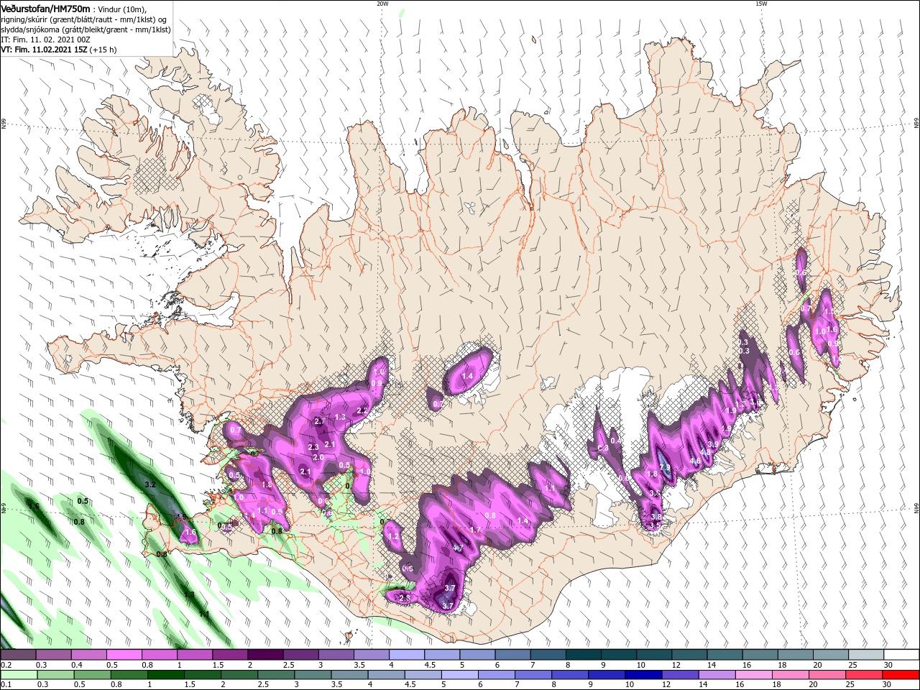
Task: Click the '0.4' label under top scale
Action: pyautogui.click(x=77, y=665)
